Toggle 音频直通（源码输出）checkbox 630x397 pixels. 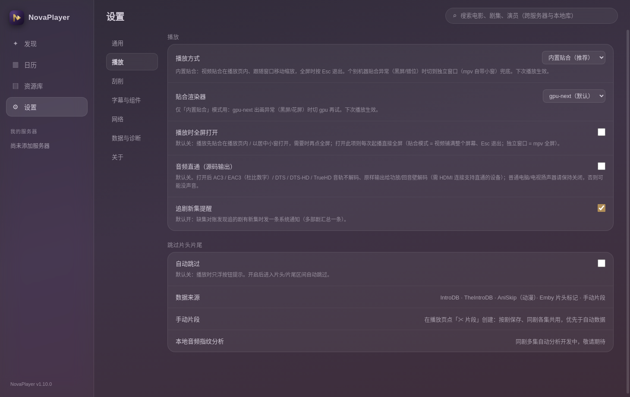(602, 166)
